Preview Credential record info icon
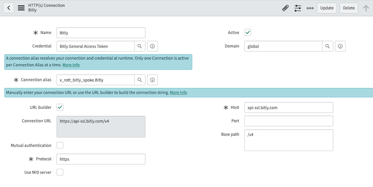Image resolution: width=373 pixels, height=187 pixels. click(153, 46)
